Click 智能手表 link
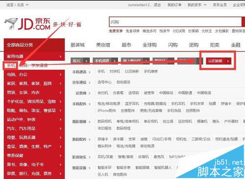The image size is (245, 179). (x=123, y=168)
